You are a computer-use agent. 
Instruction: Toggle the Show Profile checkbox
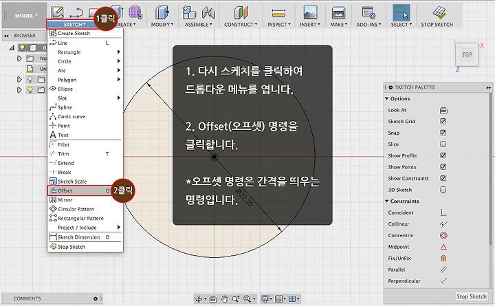coord(443,155)
